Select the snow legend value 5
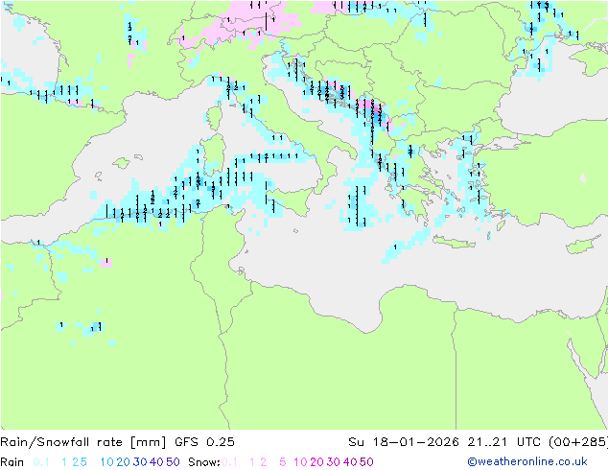This screenshot has width=608, height=470. [282, 462]
